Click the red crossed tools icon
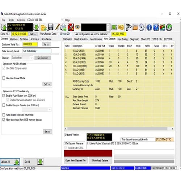Viewport: 181px width, 181px height. click(71, 27)
